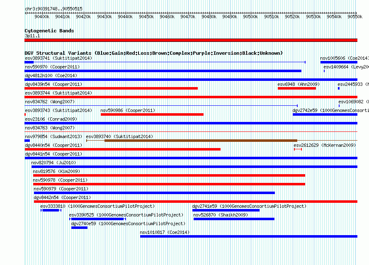Open esv3333810 variant label
Screen dimensions: 369x265
tap(97, 206)
